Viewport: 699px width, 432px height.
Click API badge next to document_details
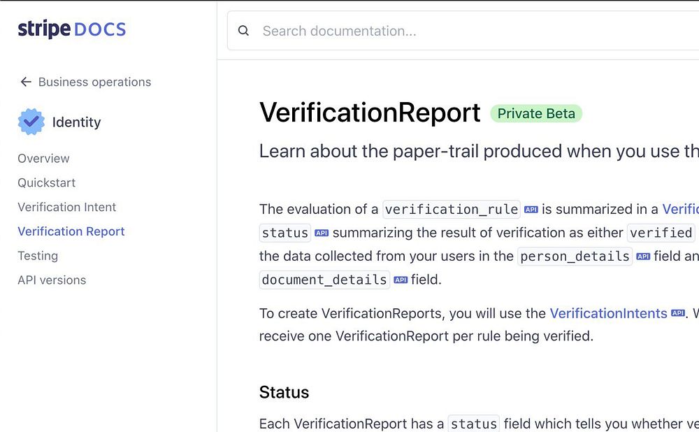point(400,280)
